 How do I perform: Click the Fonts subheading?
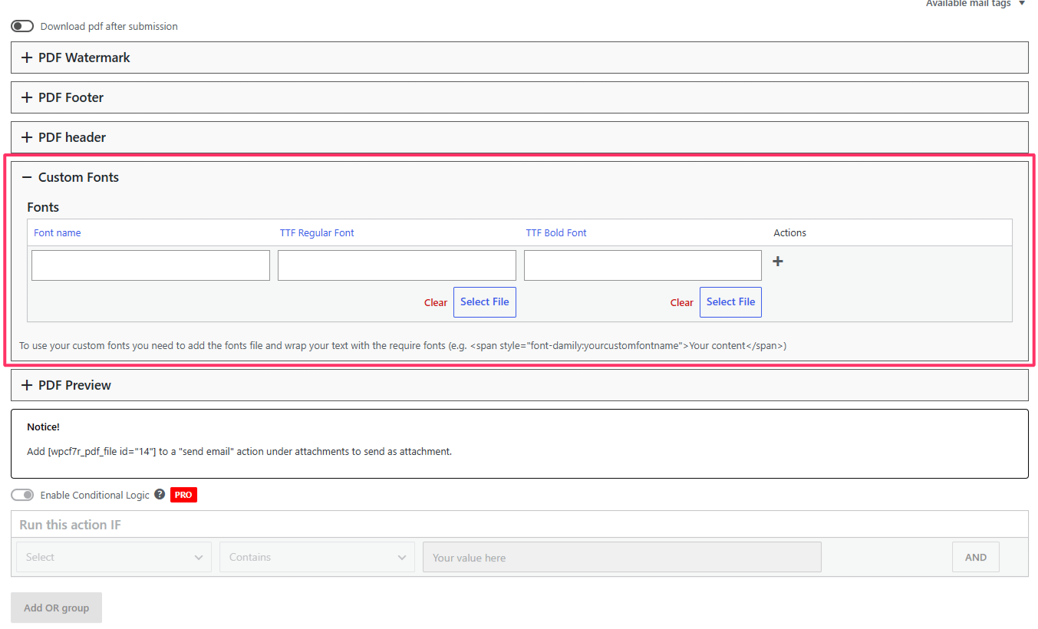(x=43, y=207)
